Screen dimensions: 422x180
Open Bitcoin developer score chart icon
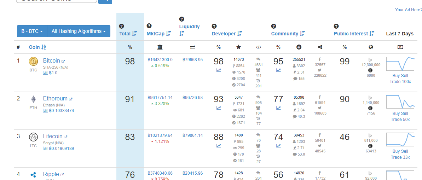219,70
